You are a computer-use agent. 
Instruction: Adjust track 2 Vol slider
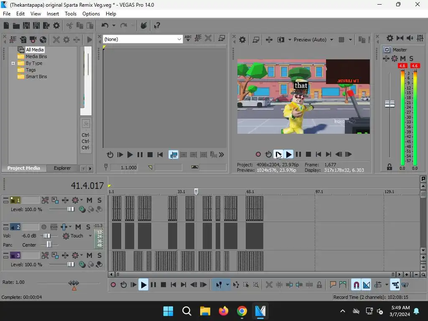(x=47, y=236)
